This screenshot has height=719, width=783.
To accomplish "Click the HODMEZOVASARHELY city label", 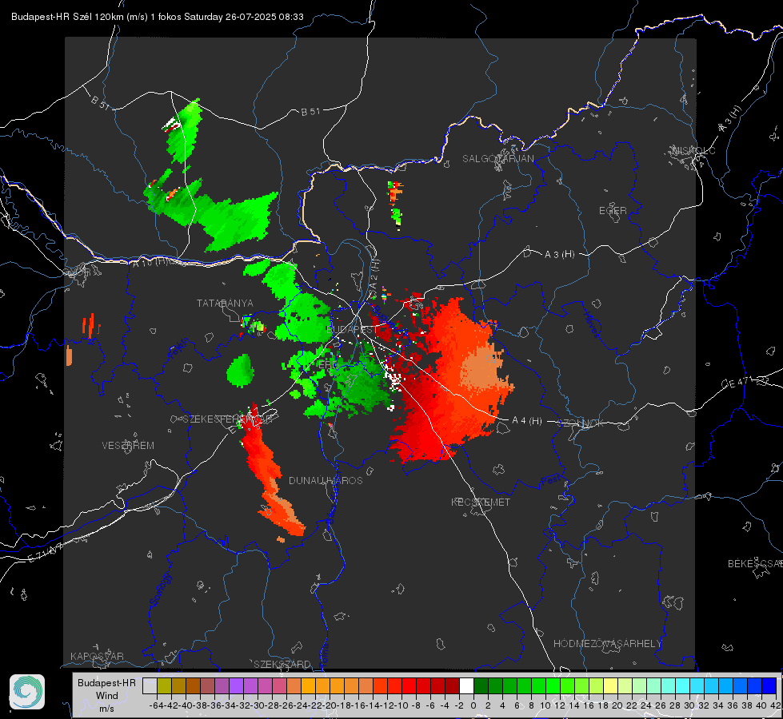I will click(x=607, y=644).
